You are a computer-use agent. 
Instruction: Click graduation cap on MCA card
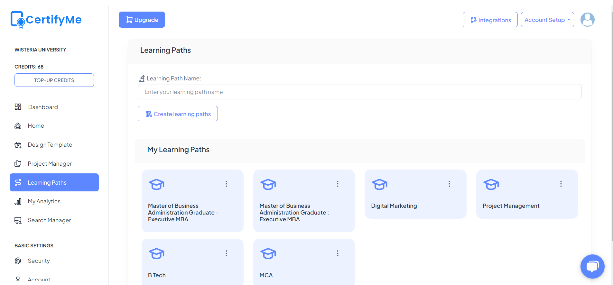pos(268,253)
